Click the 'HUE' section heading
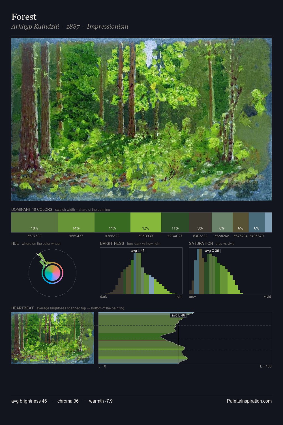 tap(15, 243)
